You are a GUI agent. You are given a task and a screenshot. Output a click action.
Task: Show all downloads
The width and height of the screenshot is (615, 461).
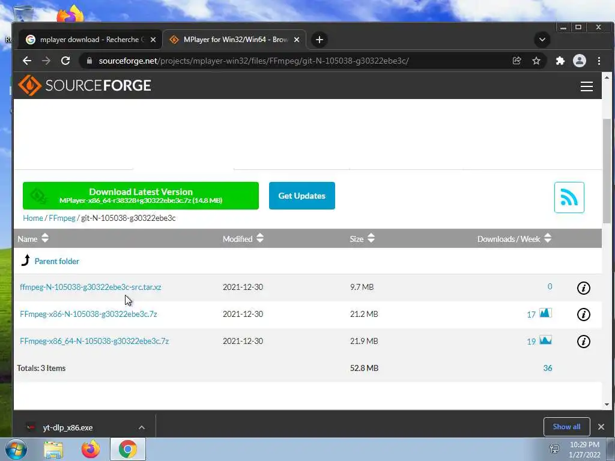(x=566, y=427)
